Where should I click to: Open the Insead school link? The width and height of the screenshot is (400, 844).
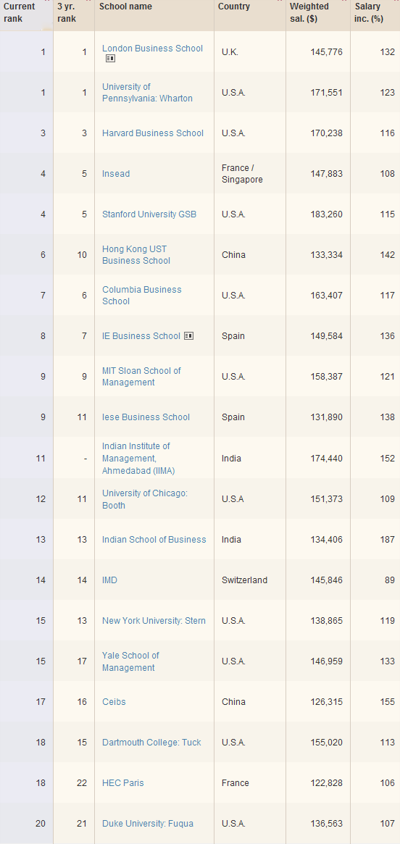[x=116, y=174]
